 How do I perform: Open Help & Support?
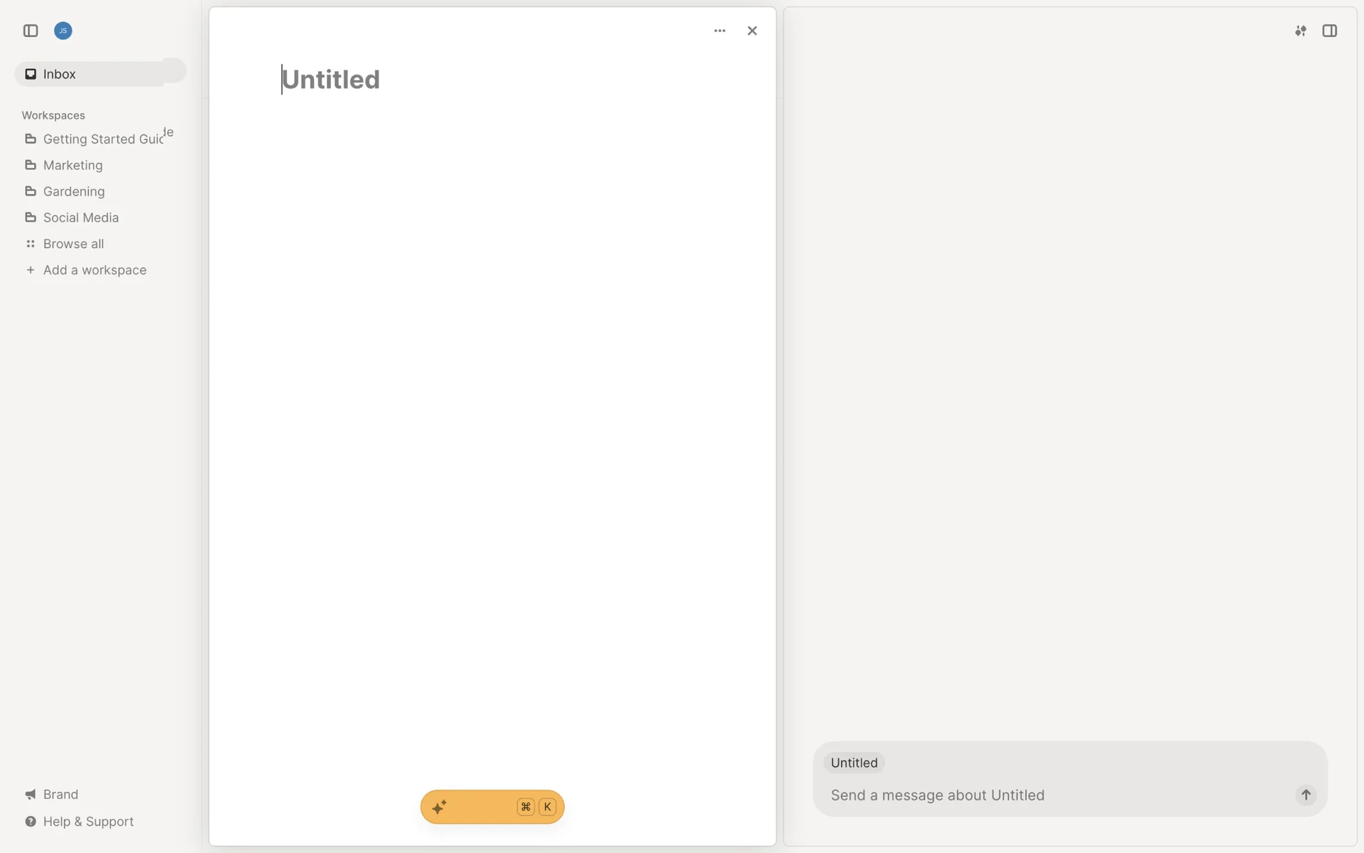click(x=88, y=821)
